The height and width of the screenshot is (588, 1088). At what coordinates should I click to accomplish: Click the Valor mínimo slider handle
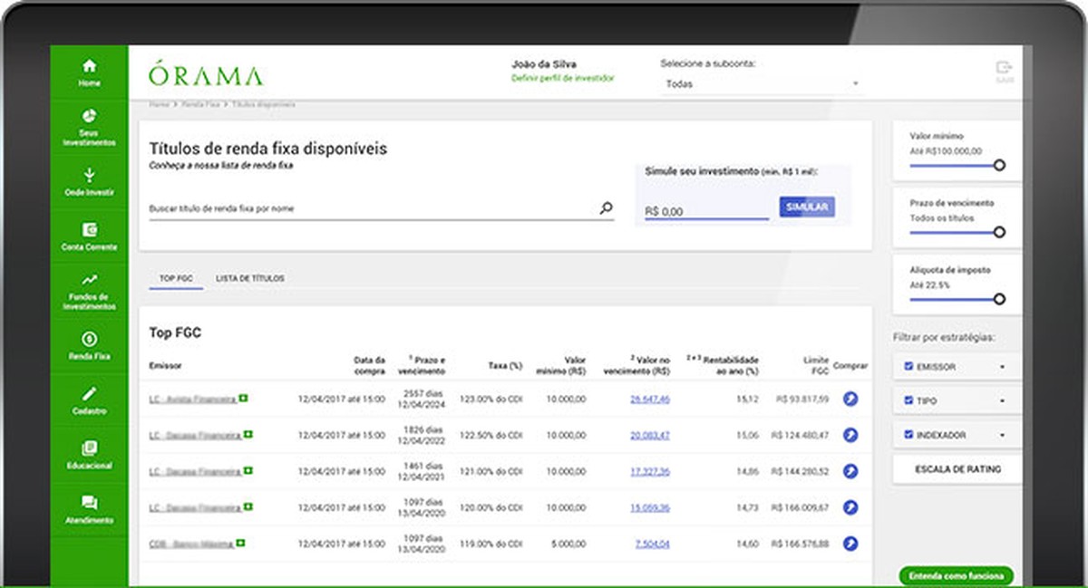(999, 165)
